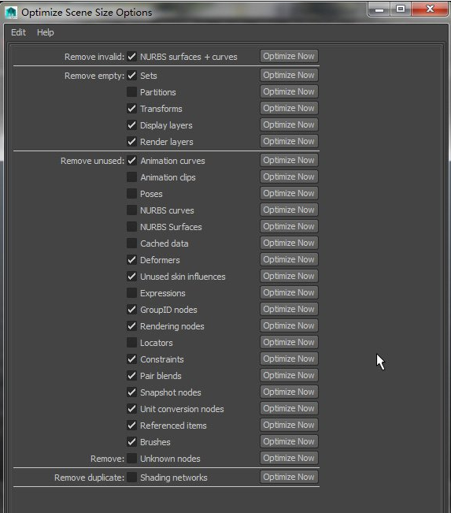Viewport: 451px width, 513px height.
Task: Run Optimize Now for Display layers
Action: pos(289,125)
